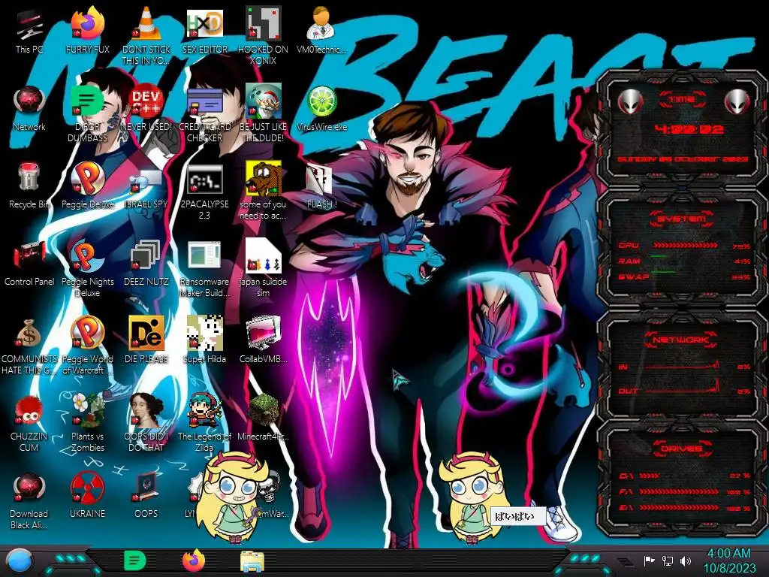Open the DIE PLEASE De icon

146,334
